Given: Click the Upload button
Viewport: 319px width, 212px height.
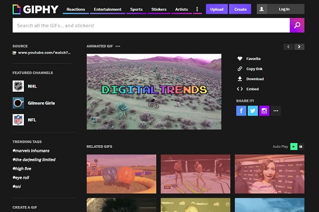Looking at the screenshot, I should point(217,9).
